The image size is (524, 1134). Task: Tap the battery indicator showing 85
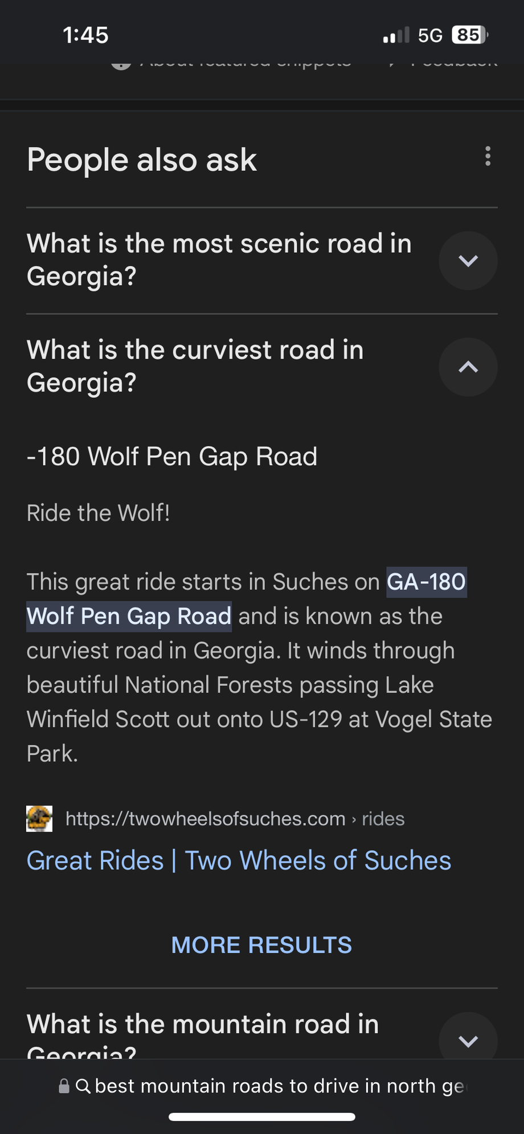469,35
